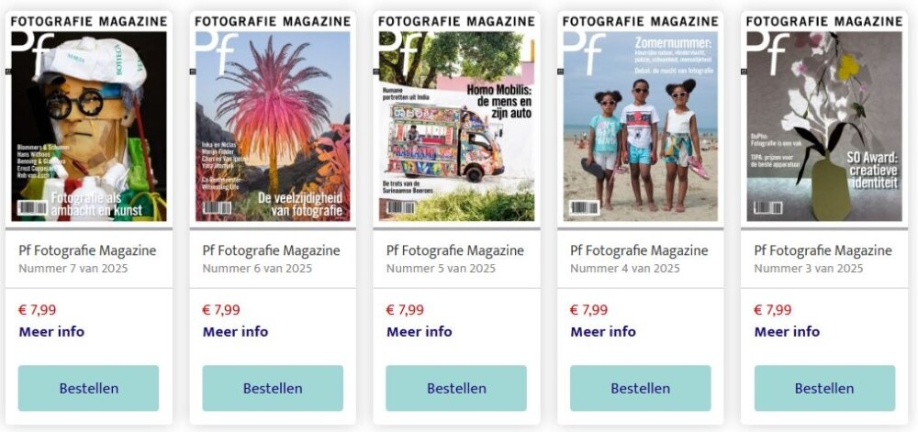This screenshot has width=918, height=432.
Task: Click title above Nummer 5 van 2025
Action: [x=455, y=250]
